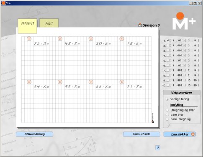Click the 'Skriv ut side' button
This screenshot has height=157, width=203.
[141, 134]
